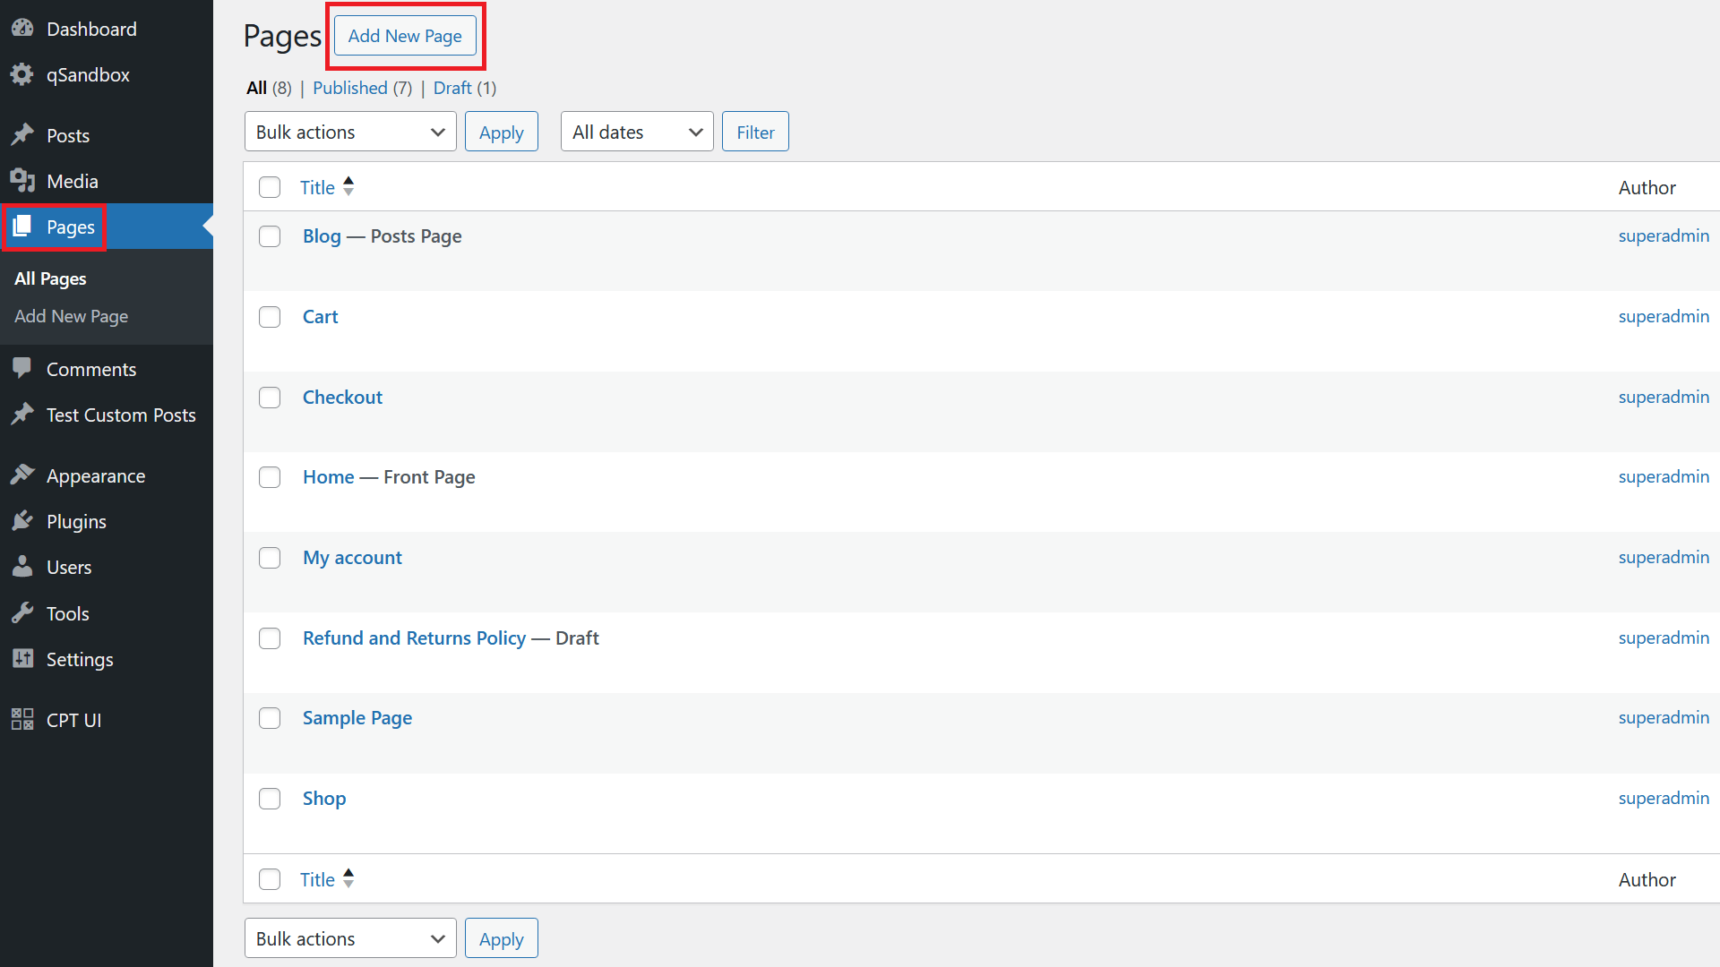Sort by top Title column arrows
1720x967 pixels.
(348, 186)
